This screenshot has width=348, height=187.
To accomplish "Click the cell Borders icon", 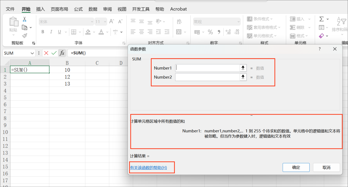I will pyautogui.click(x=74, y=32).
